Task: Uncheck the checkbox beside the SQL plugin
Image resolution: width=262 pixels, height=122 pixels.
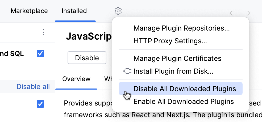Action: point(40,54)
